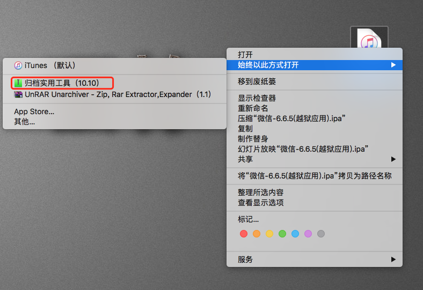
Task: Click the iTunes icon in the submenu
Action: [x=18, y=65]
